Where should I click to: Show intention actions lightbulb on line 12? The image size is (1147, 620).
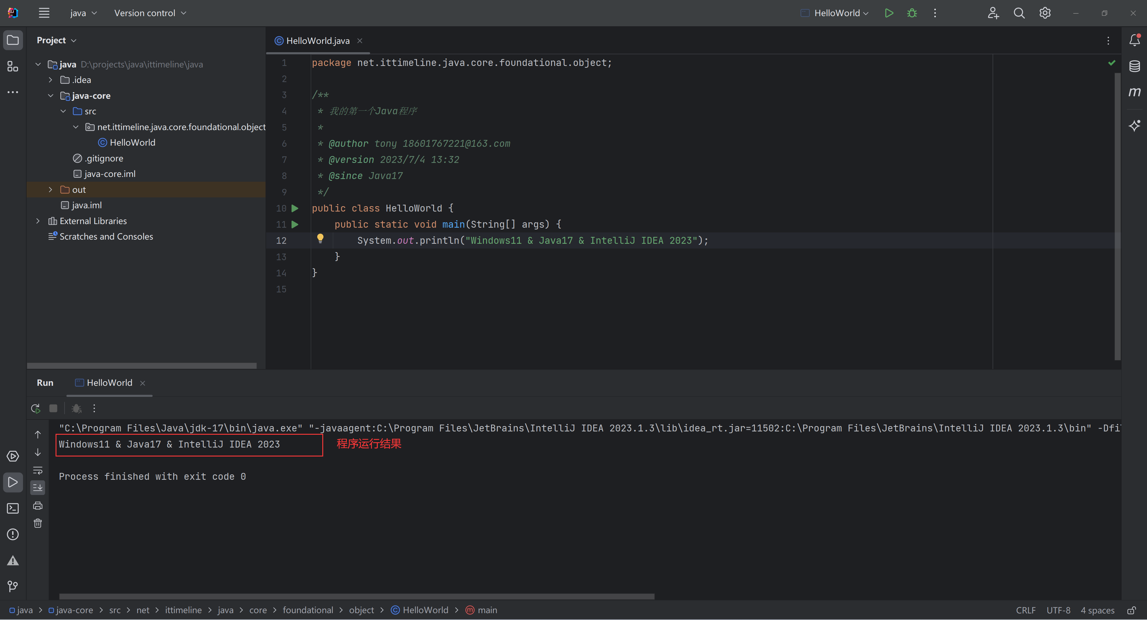[320, 238]
